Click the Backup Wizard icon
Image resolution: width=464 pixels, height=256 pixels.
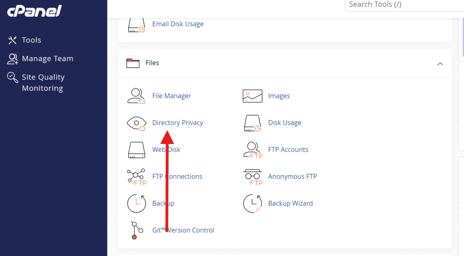pos(252,204)
